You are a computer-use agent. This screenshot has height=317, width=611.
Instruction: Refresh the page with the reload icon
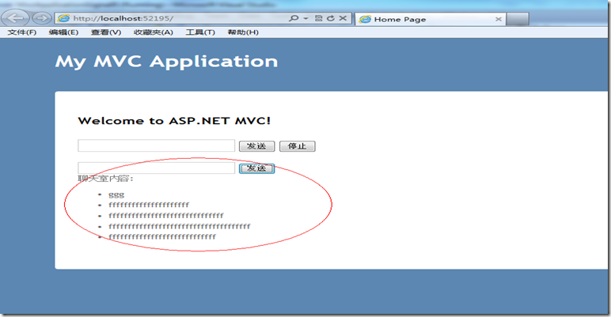coord(331,18)
